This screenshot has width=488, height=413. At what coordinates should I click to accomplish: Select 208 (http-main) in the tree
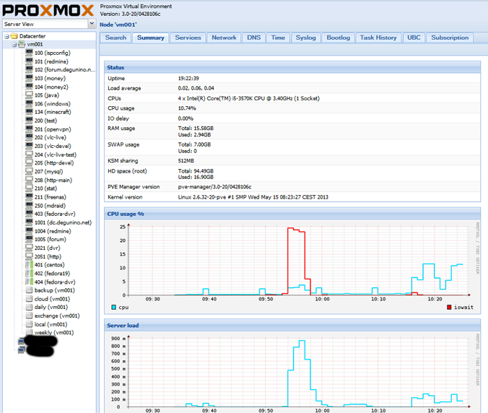click(53, 180)
